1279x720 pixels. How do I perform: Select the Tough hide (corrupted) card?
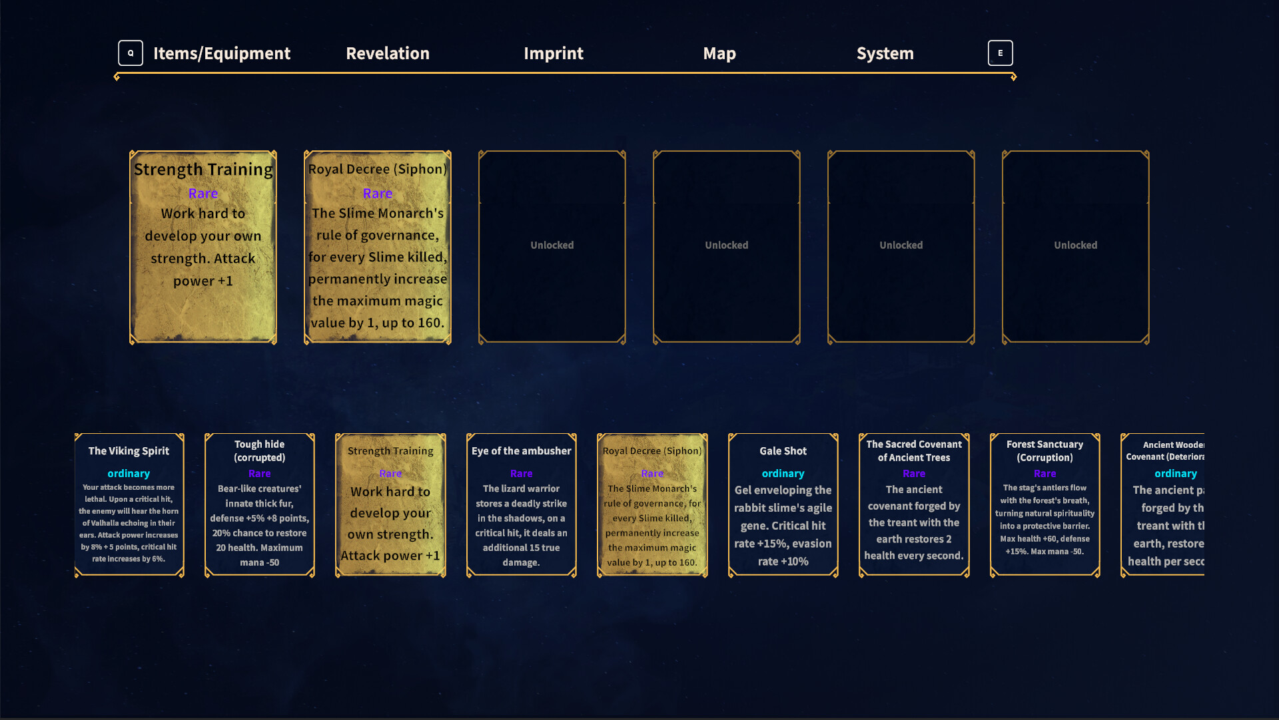tap(259, 504)
